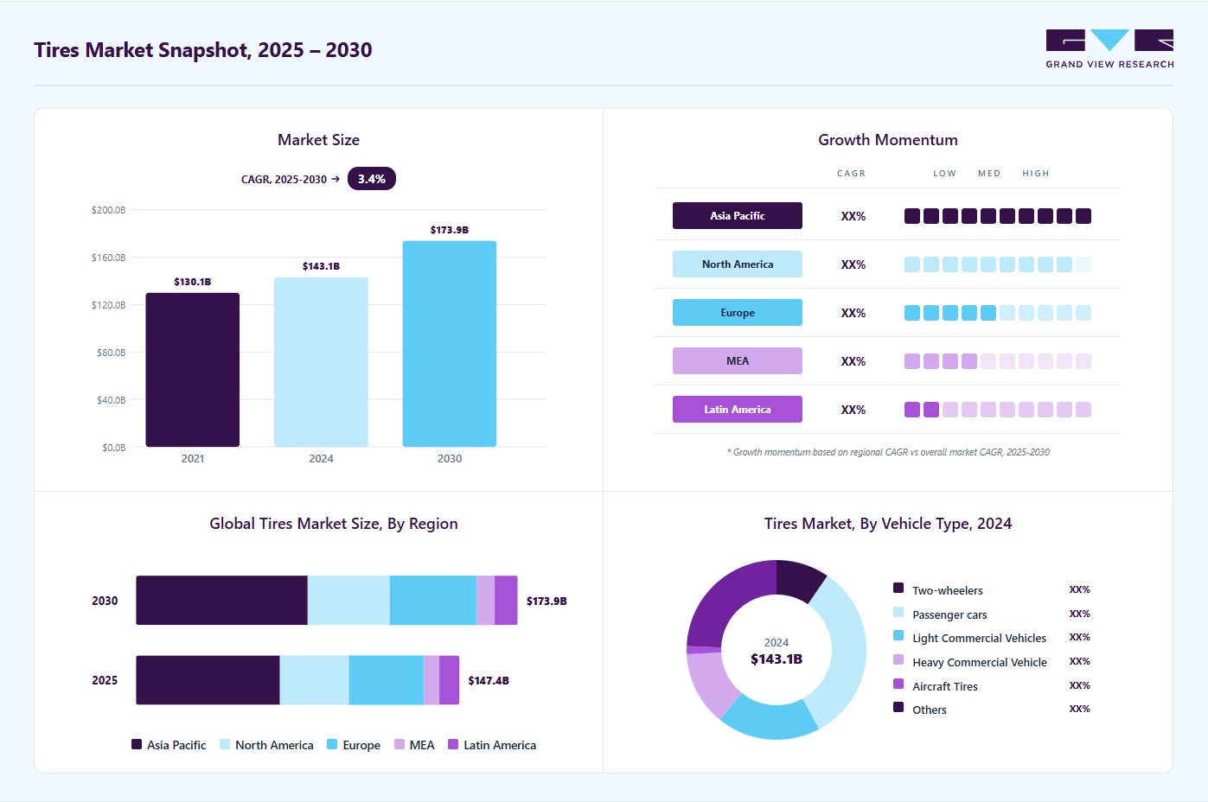Click Asia Pacific segment of 2025 region bar
This screenshot has width=1208, height=802.
[208, 680]
